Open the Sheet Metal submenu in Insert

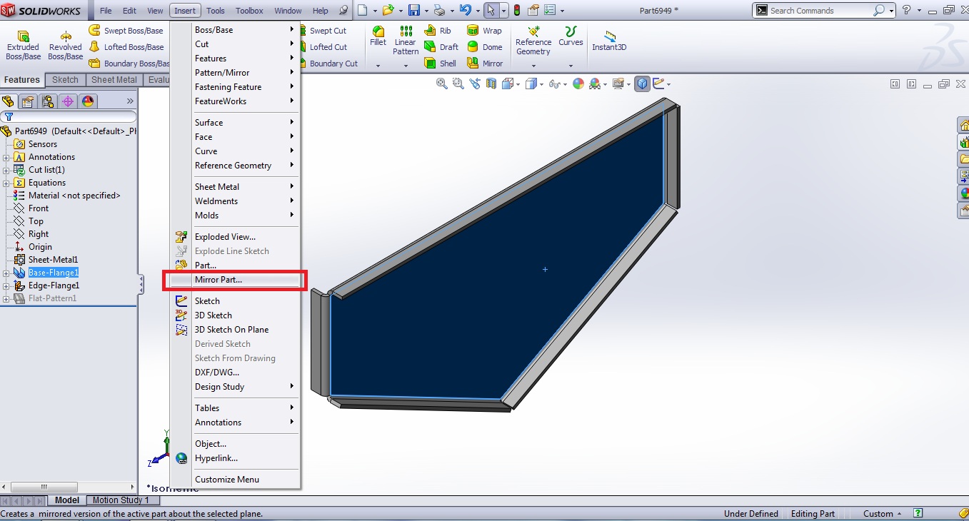click(216, 186)
